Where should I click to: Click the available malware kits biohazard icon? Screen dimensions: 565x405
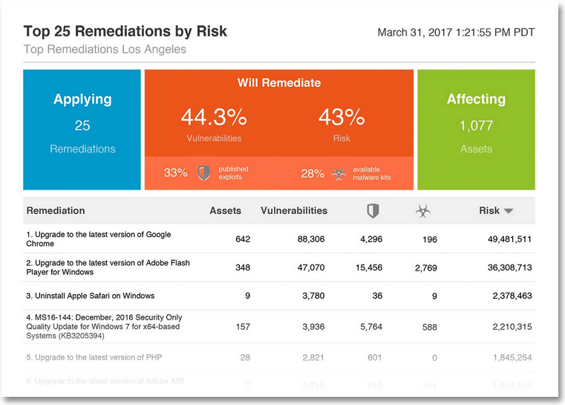pyautogui.click(x=339, y=173)
